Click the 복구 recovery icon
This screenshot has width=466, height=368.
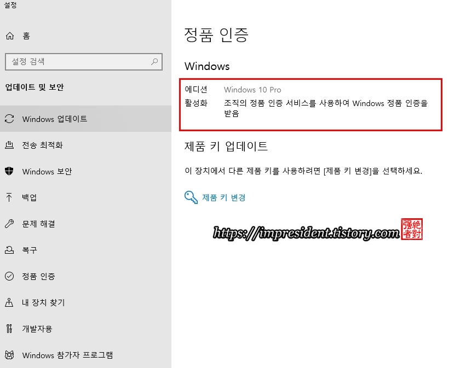[9, 250]
